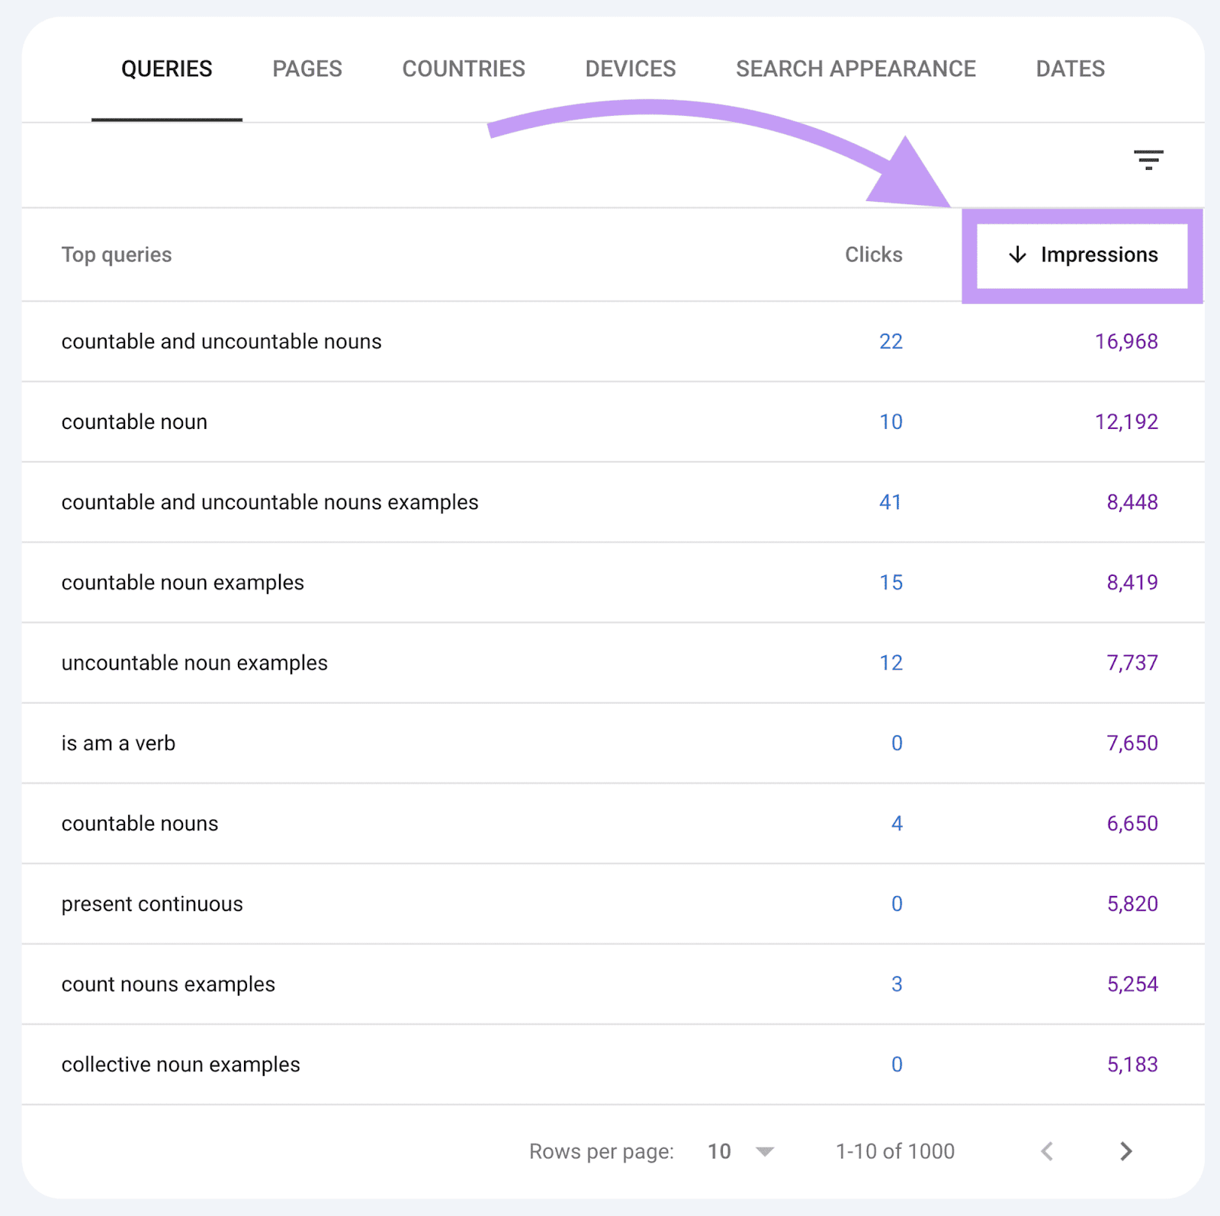Click the "countable noun" query row

pyautogui.click(x=133, y=421)
